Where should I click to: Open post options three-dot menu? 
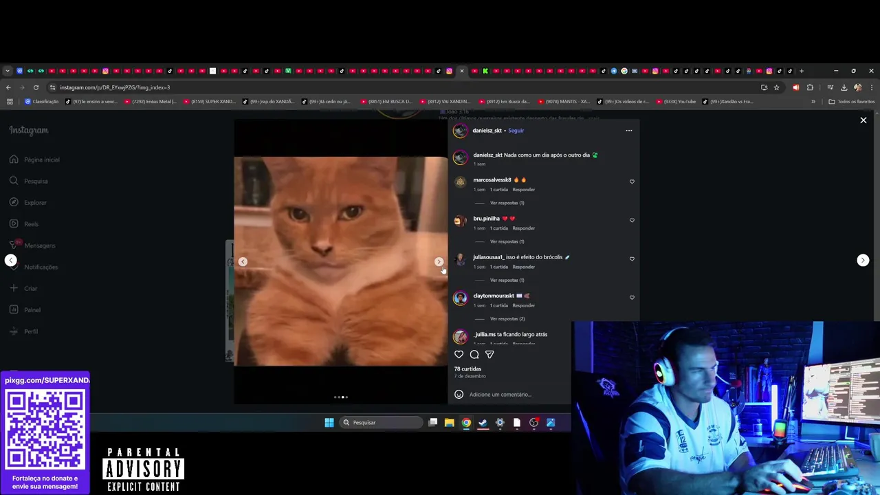coord(628,131)
